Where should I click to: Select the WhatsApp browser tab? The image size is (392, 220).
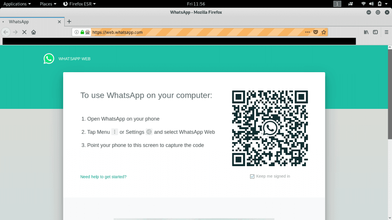tap(31, 22)
